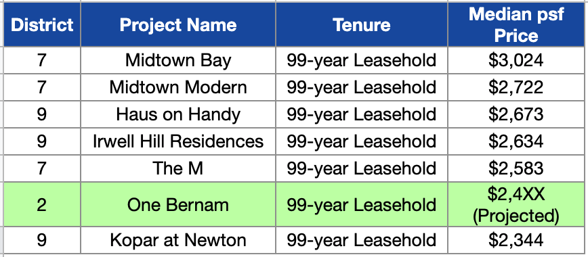Click district 2 cell in green row
Screen dimensions: 588x257
(x=42, y=204)
